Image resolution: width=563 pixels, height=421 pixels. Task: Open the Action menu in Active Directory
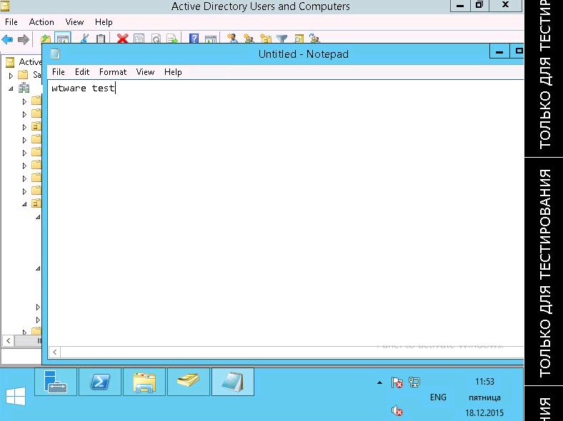41,22
